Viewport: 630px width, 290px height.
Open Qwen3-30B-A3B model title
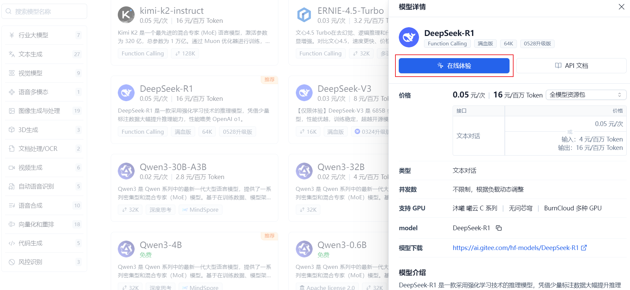tap(173, 167)
